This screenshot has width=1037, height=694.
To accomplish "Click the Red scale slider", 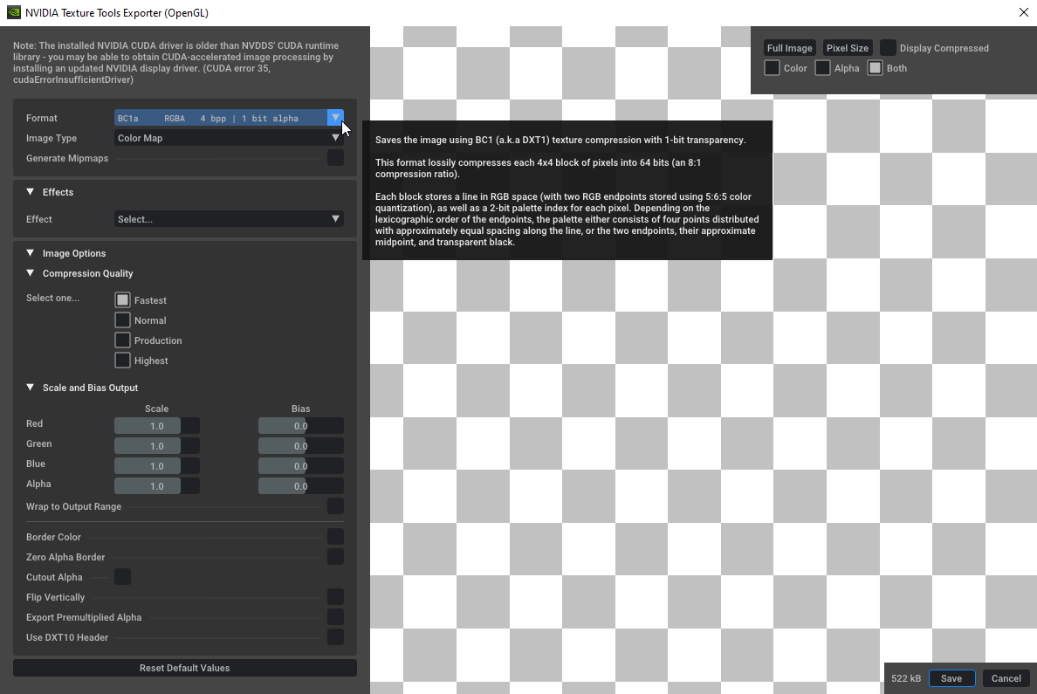I will [157, 425].
